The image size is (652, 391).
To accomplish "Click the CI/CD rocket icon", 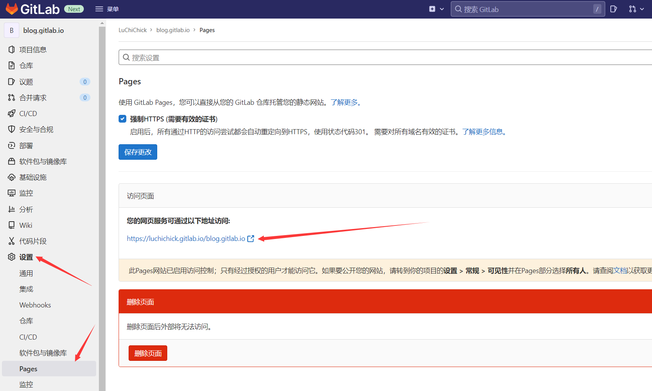I will tap(12, 113).
